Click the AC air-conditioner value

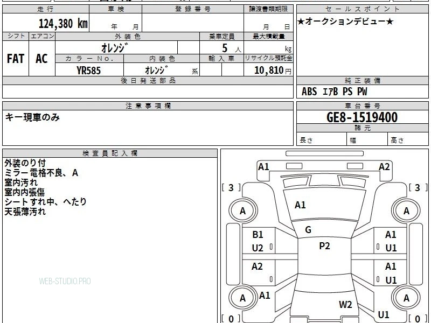pyautogui.click(x=42, y=59)
